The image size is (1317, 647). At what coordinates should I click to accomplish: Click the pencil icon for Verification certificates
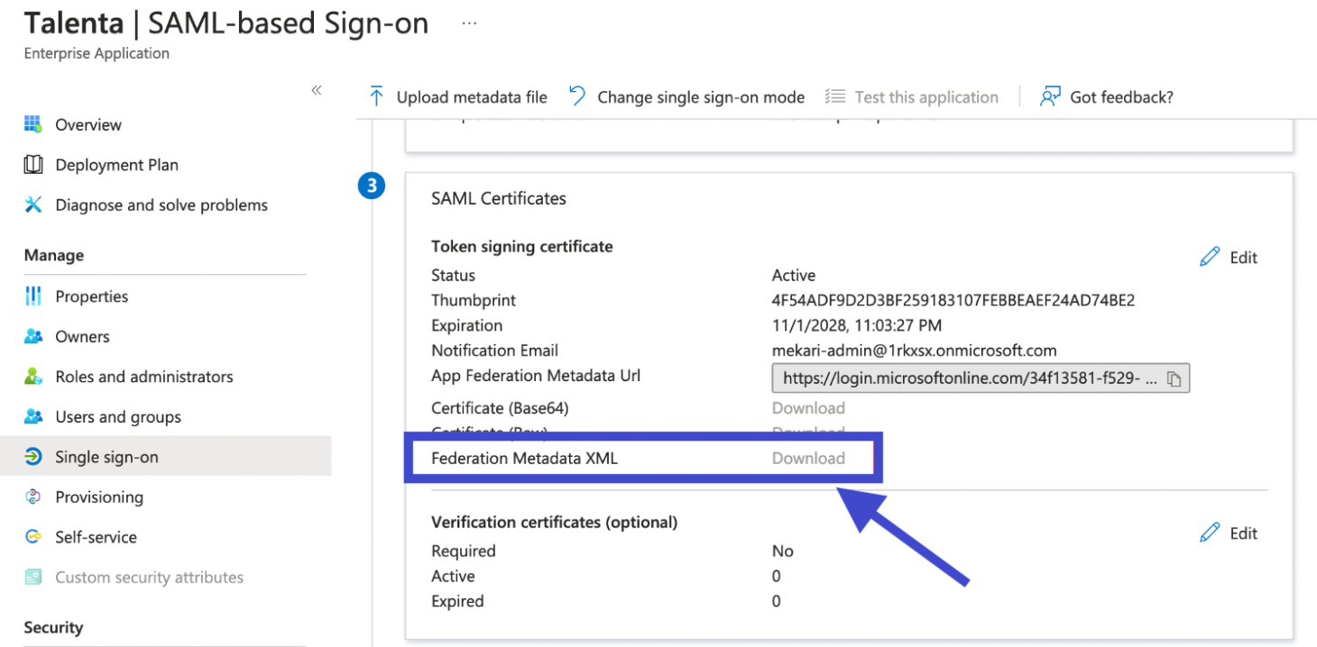click(1210, 533)
